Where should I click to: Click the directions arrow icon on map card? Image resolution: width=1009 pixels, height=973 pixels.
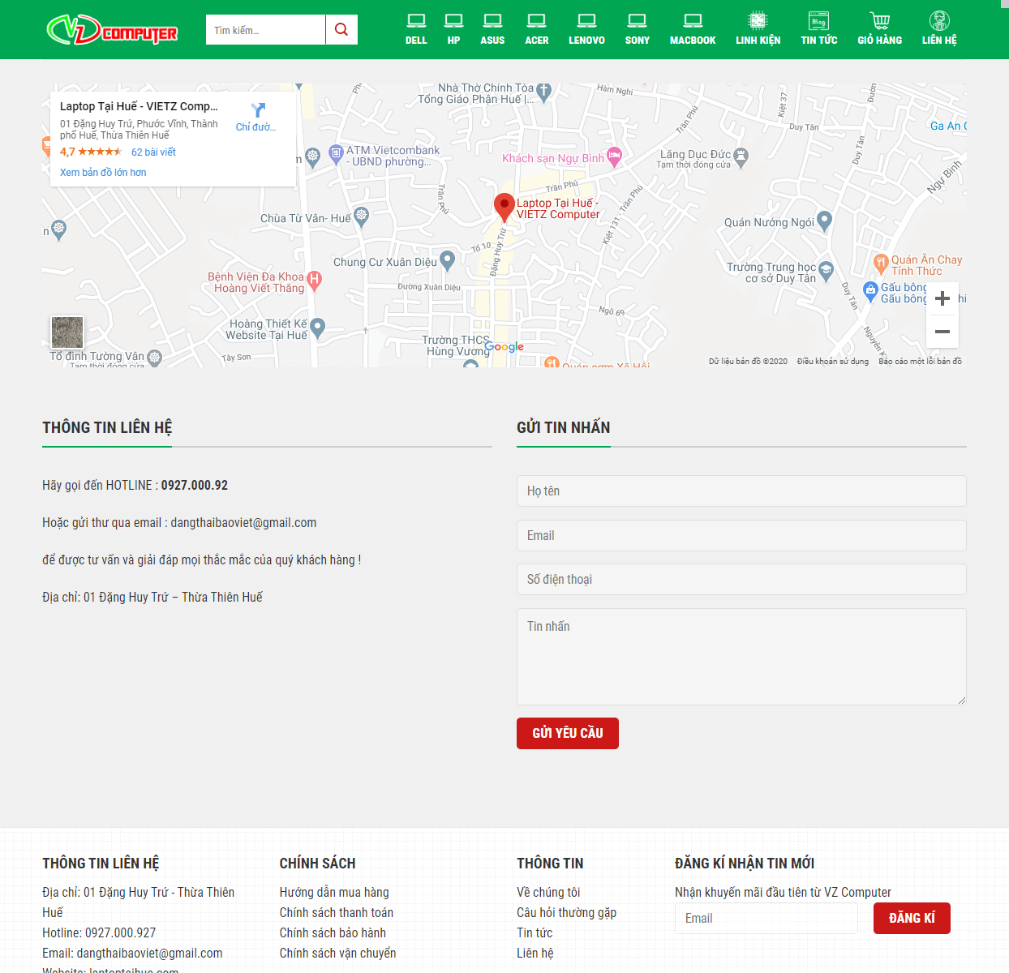coord(258,110)
